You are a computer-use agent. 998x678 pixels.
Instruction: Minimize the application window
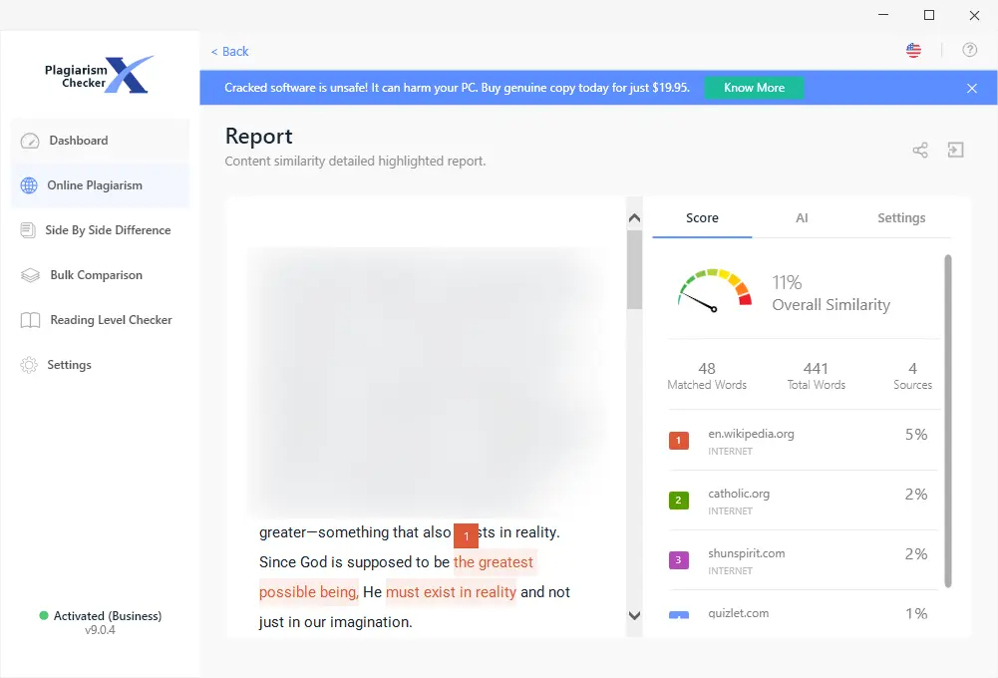click(883, 15)
